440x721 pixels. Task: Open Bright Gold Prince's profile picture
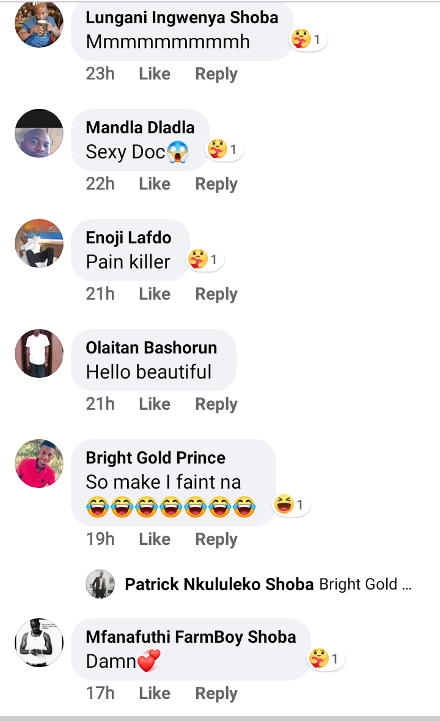39,464
